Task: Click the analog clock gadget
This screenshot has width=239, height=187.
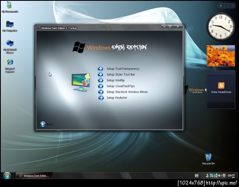Action: coord(221,27)
